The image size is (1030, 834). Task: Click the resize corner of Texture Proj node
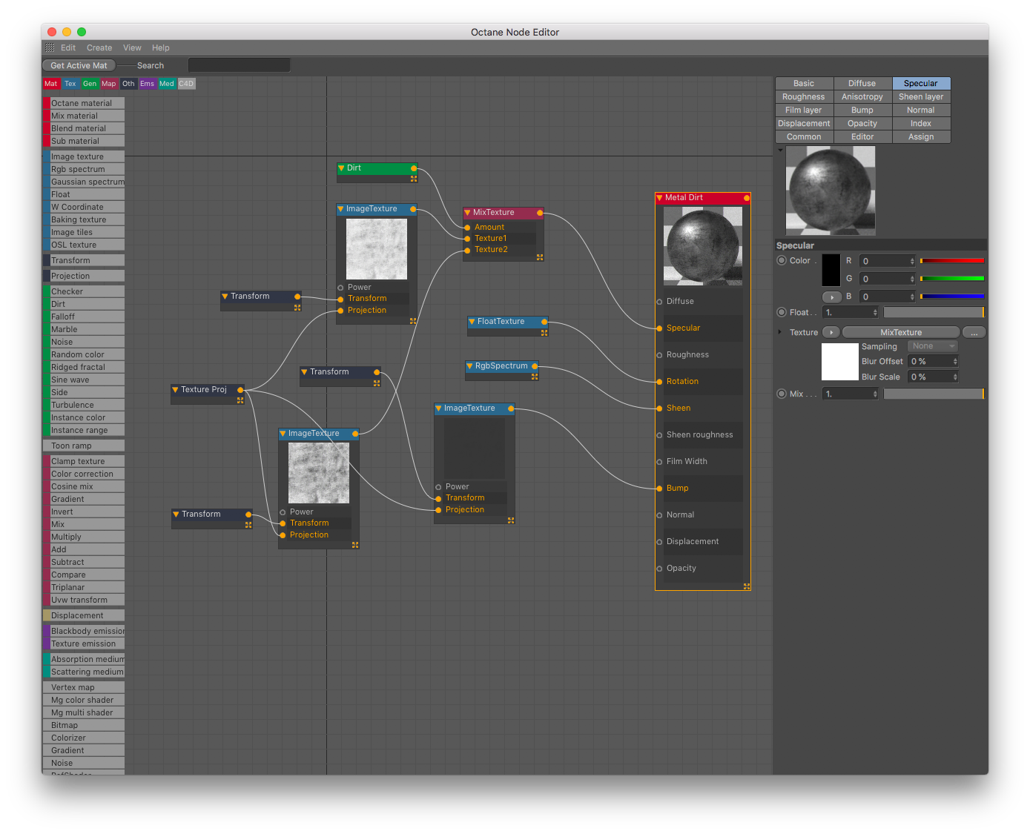pos(240,400)
